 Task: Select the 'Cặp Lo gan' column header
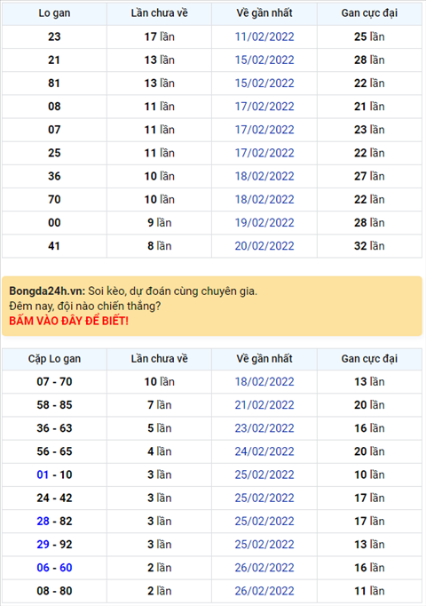[x=54, y=359]
